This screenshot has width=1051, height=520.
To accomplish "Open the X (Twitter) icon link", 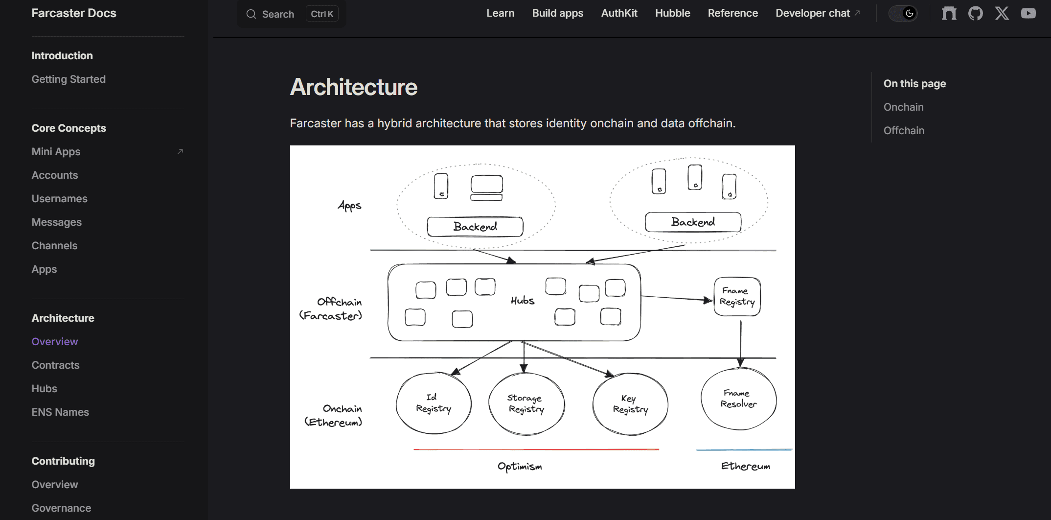I will tap(1002, 13).
